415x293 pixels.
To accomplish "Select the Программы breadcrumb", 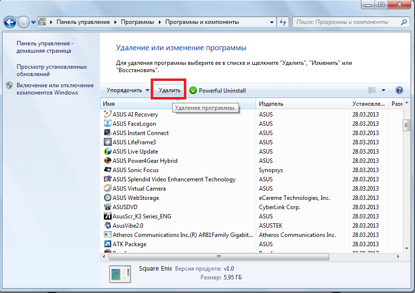I will click(138, 22).
